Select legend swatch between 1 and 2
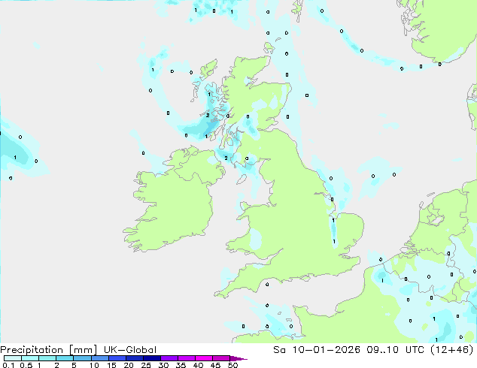The width and height of the screenshot is (477, 368). tap(47, 358)
